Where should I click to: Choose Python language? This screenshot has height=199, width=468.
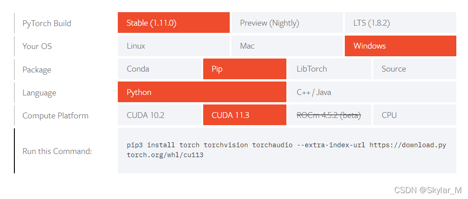point(202,92)
